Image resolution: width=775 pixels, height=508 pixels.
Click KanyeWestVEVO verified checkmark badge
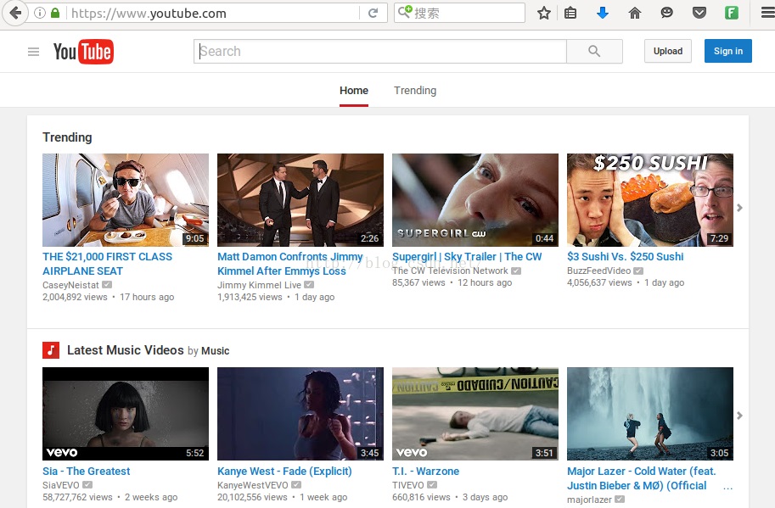coord(296,485)
